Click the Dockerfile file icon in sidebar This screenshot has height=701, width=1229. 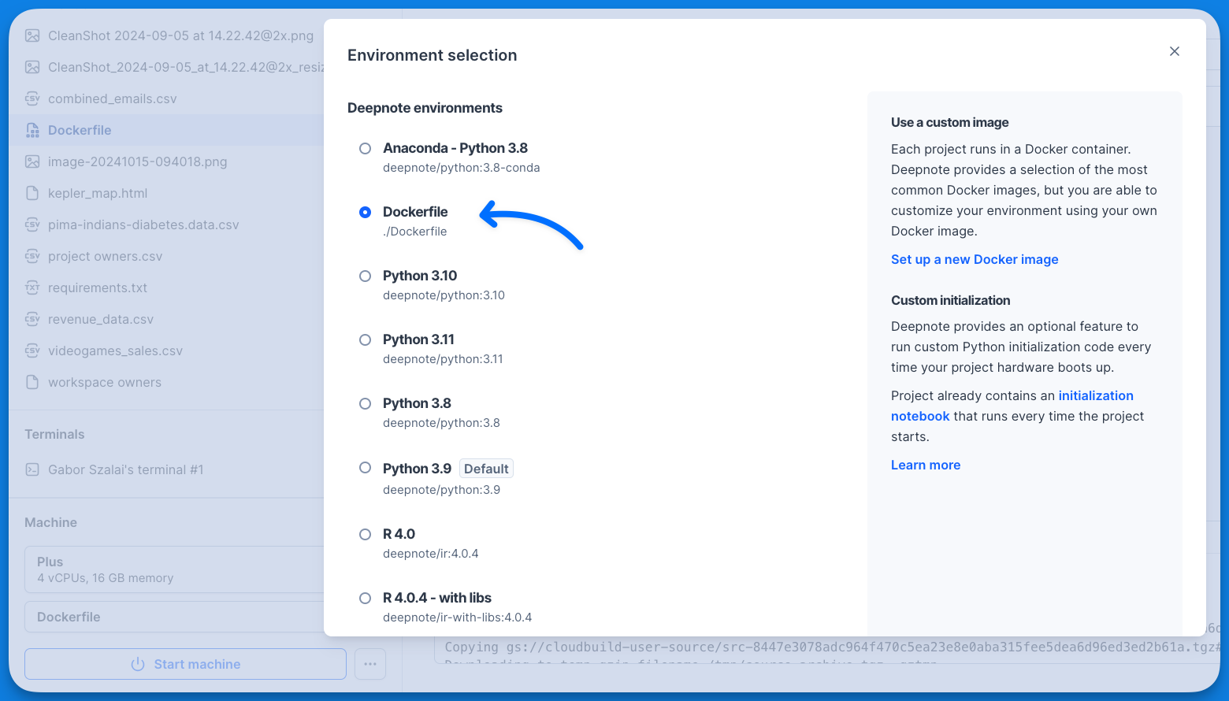pos(32,130)
